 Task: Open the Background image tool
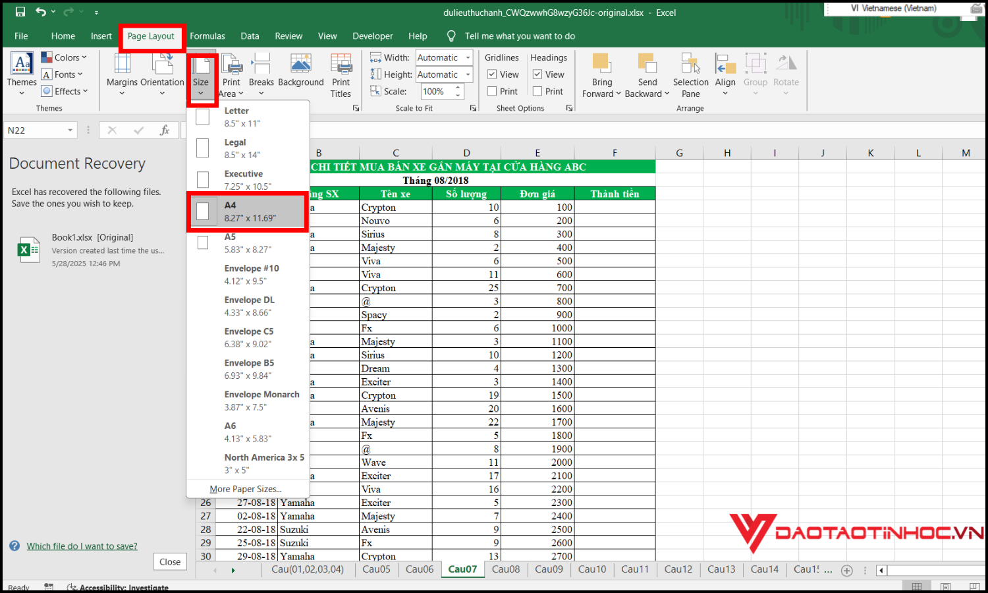pyautogui.click(x=300, y=67)
